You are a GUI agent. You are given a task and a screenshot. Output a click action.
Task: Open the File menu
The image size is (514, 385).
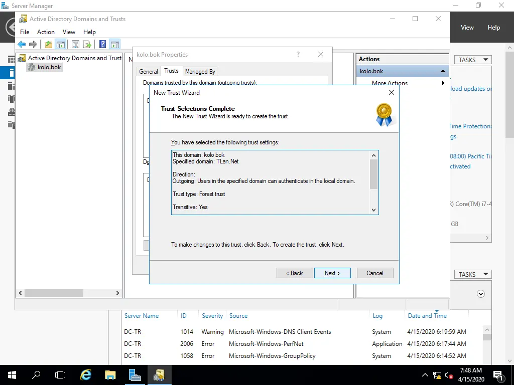click(x=25, y=32)
